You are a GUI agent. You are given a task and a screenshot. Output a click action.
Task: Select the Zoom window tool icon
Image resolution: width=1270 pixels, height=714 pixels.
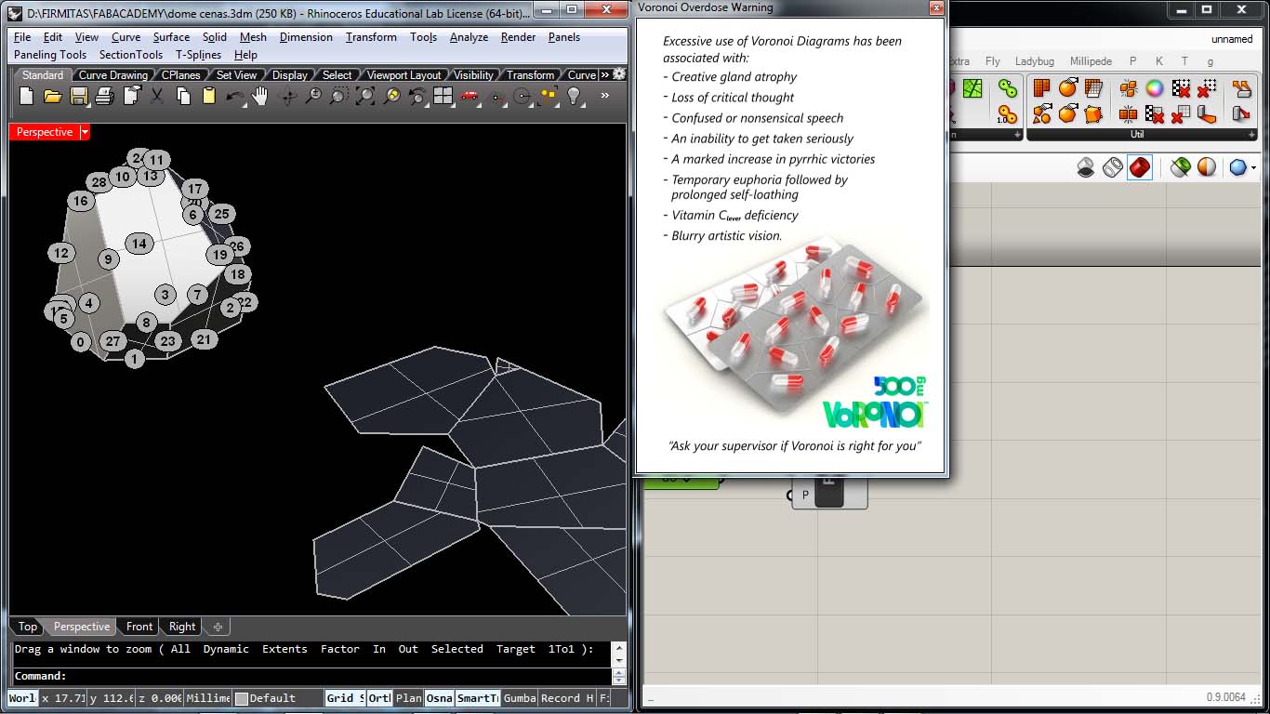[x=339, y=96]
